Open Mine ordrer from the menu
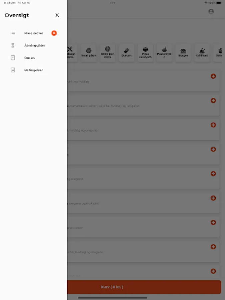Image resolution: width=225 pixels, height=300 pixels. 33,33
